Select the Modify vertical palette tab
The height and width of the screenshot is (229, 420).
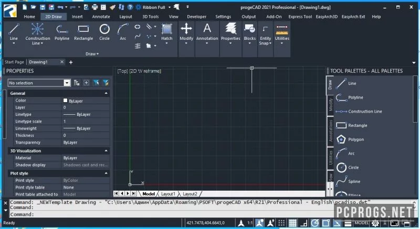click(x=331, y=104)
